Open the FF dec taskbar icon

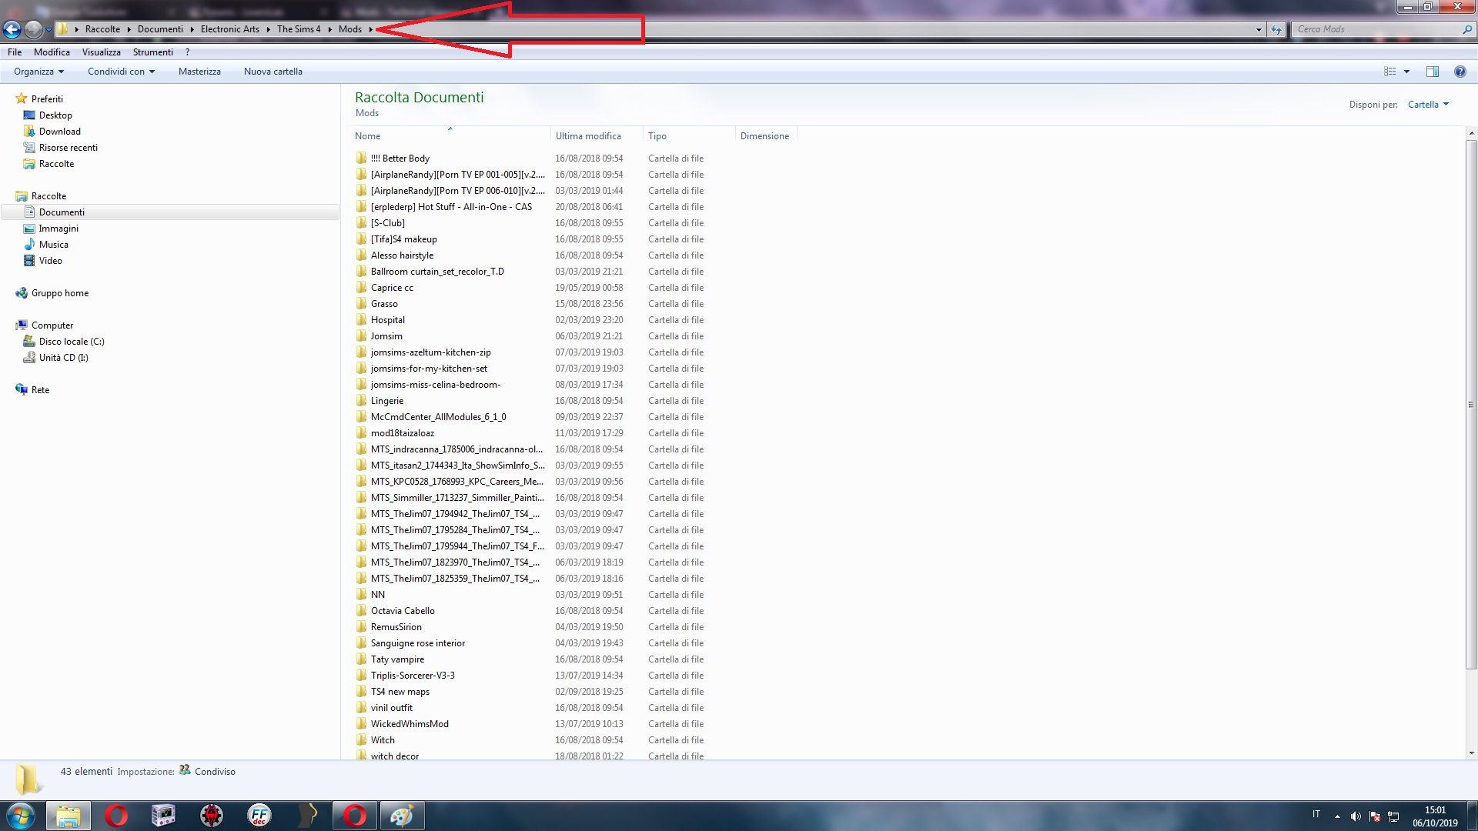tap(259, 816)
